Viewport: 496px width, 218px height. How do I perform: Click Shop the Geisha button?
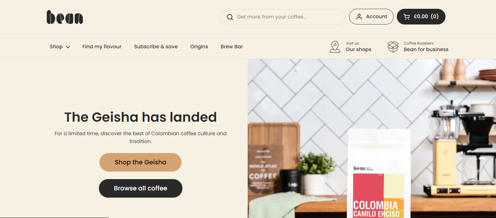140,162
